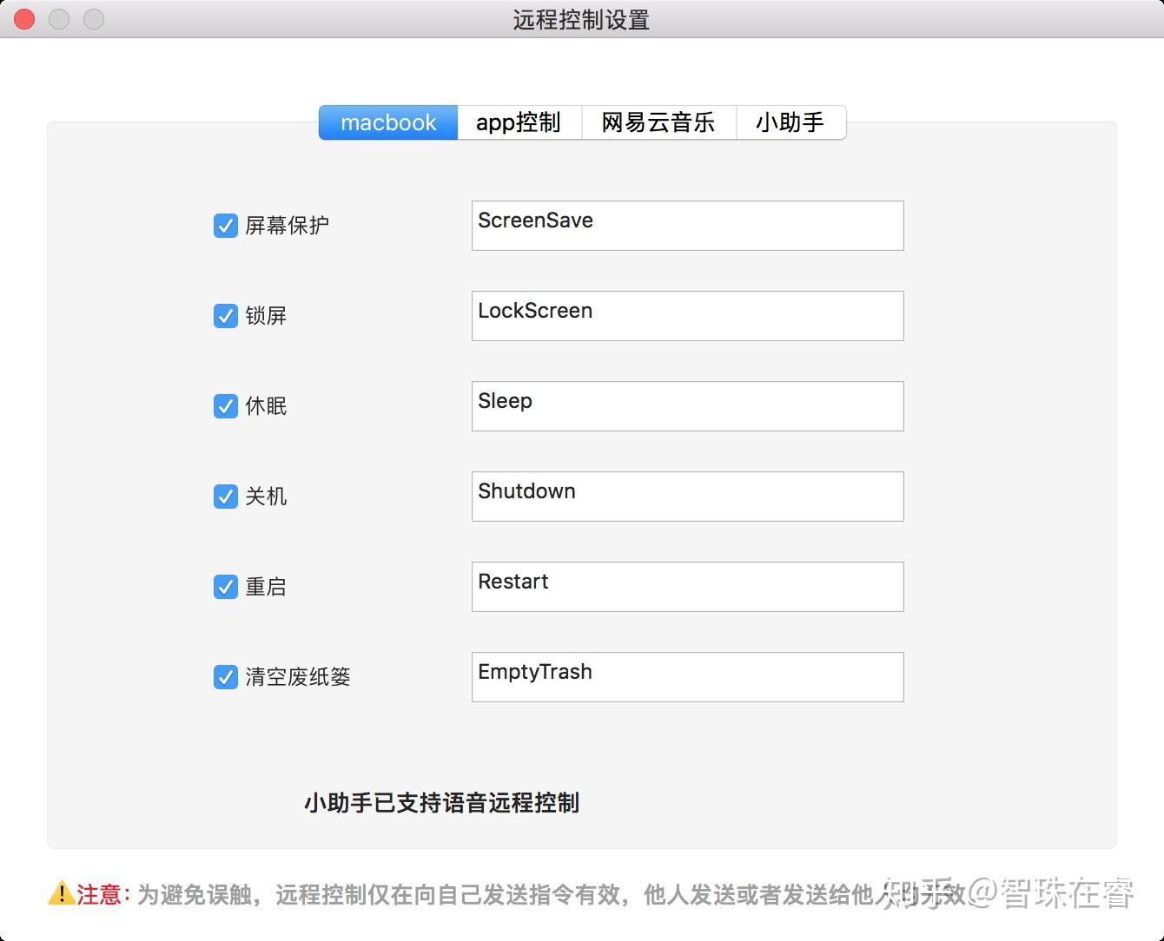
Task: Switch to the 网易云音乐 tab
Action: click(658, 122)
